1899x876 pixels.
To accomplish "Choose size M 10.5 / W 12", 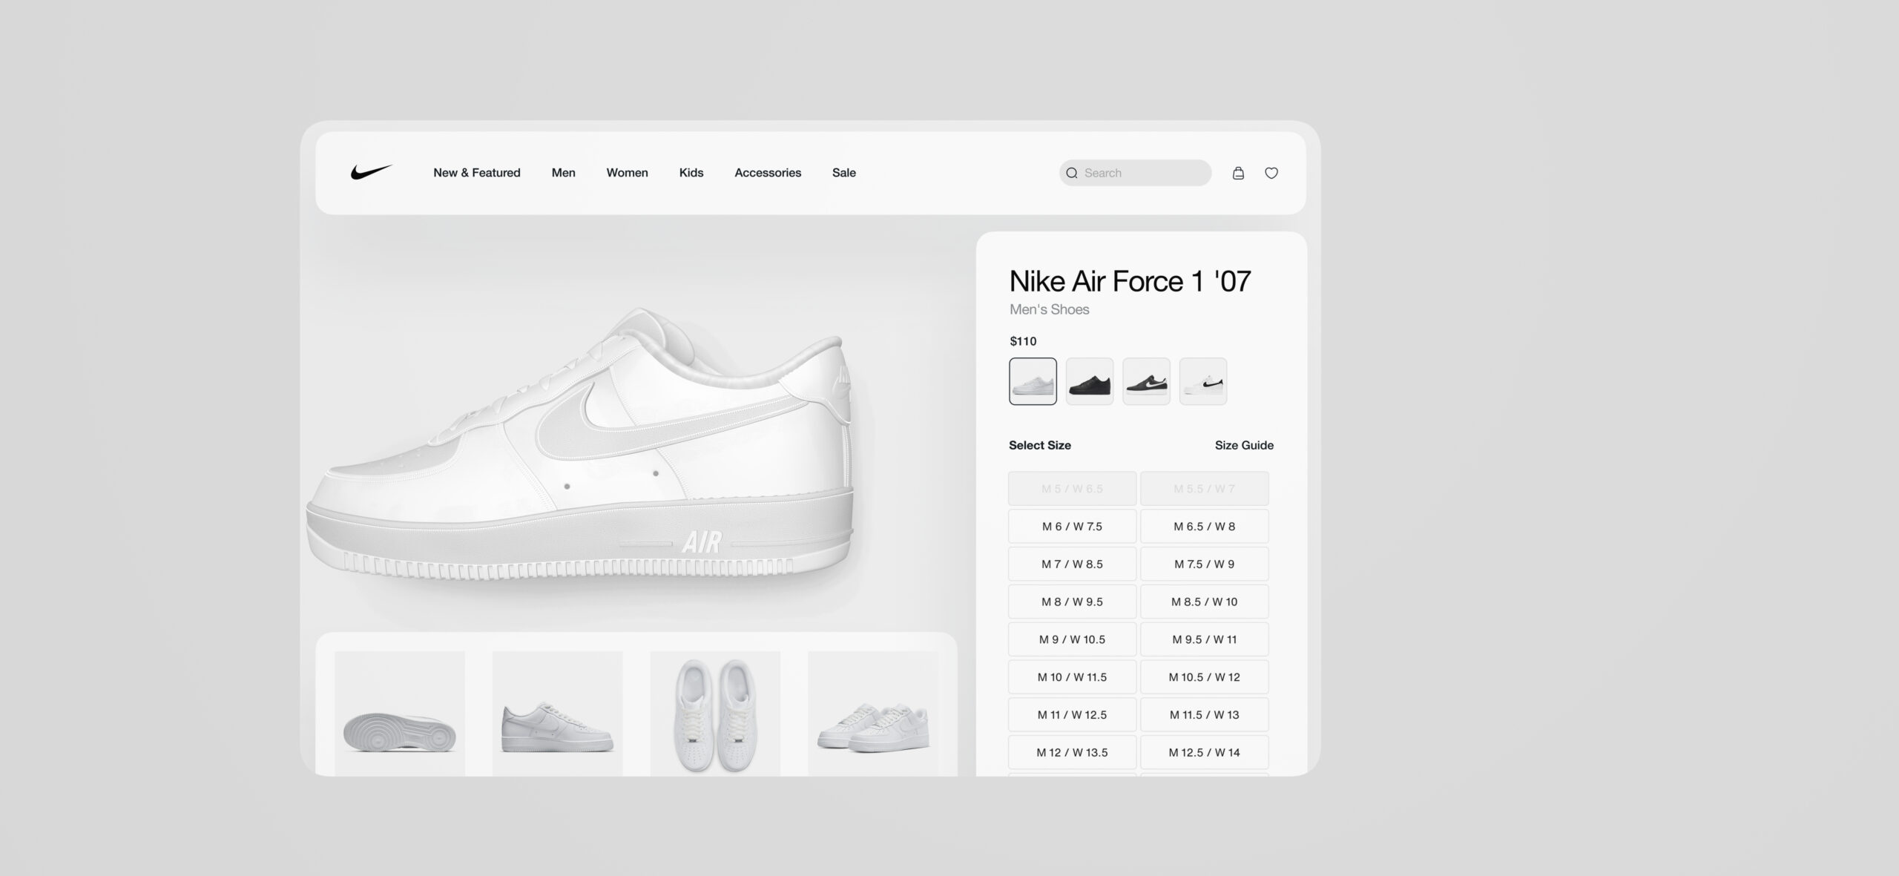I will pos(1205,677).
